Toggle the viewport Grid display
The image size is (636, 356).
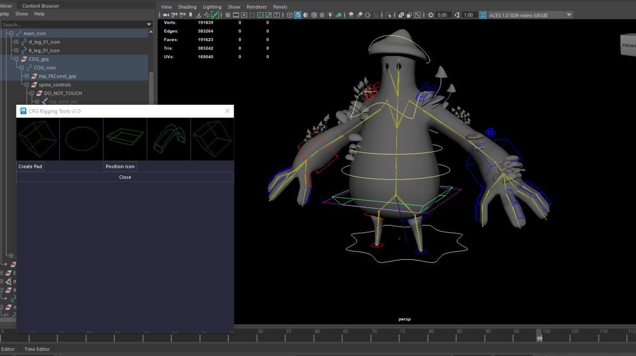pyautogui.click(x=228, y=15)
